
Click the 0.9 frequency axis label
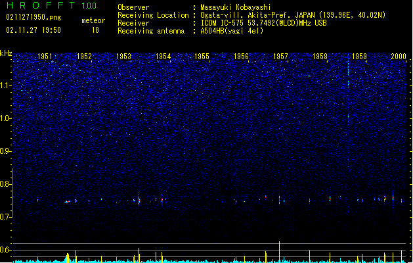6,151
